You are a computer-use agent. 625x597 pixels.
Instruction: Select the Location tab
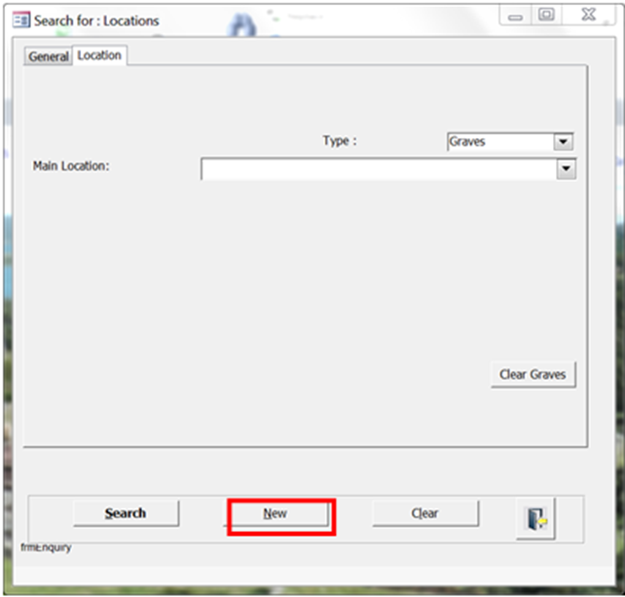[99, 56]
